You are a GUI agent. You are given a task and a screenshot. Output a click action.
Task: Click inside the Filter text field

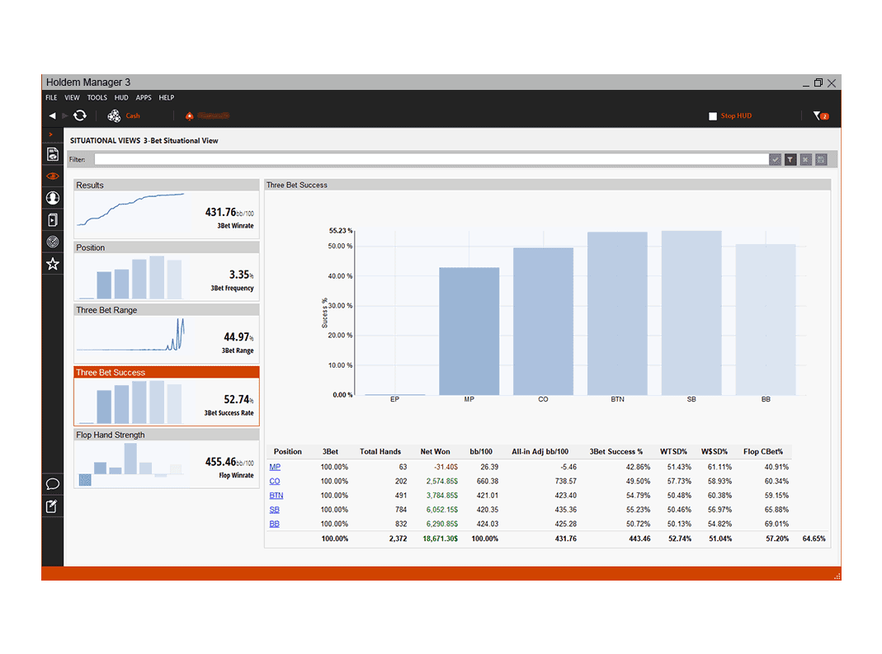(x=429, y=159)
